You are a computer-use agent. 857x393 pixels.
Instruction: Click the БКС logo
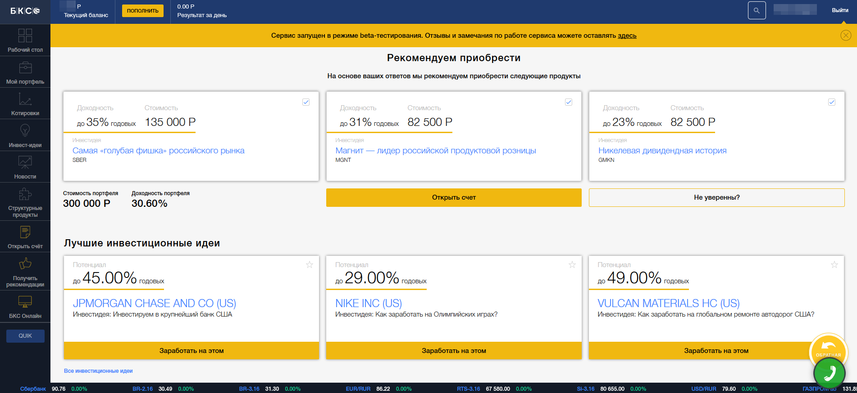point(25,11)
